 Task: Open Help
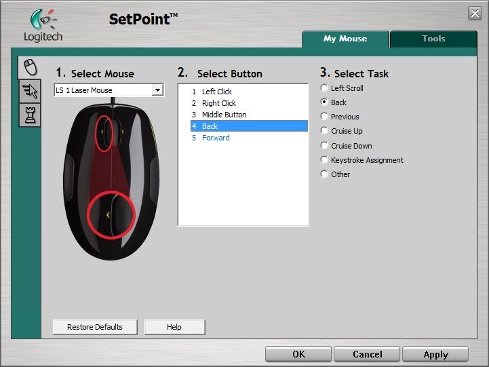(174, 327)
